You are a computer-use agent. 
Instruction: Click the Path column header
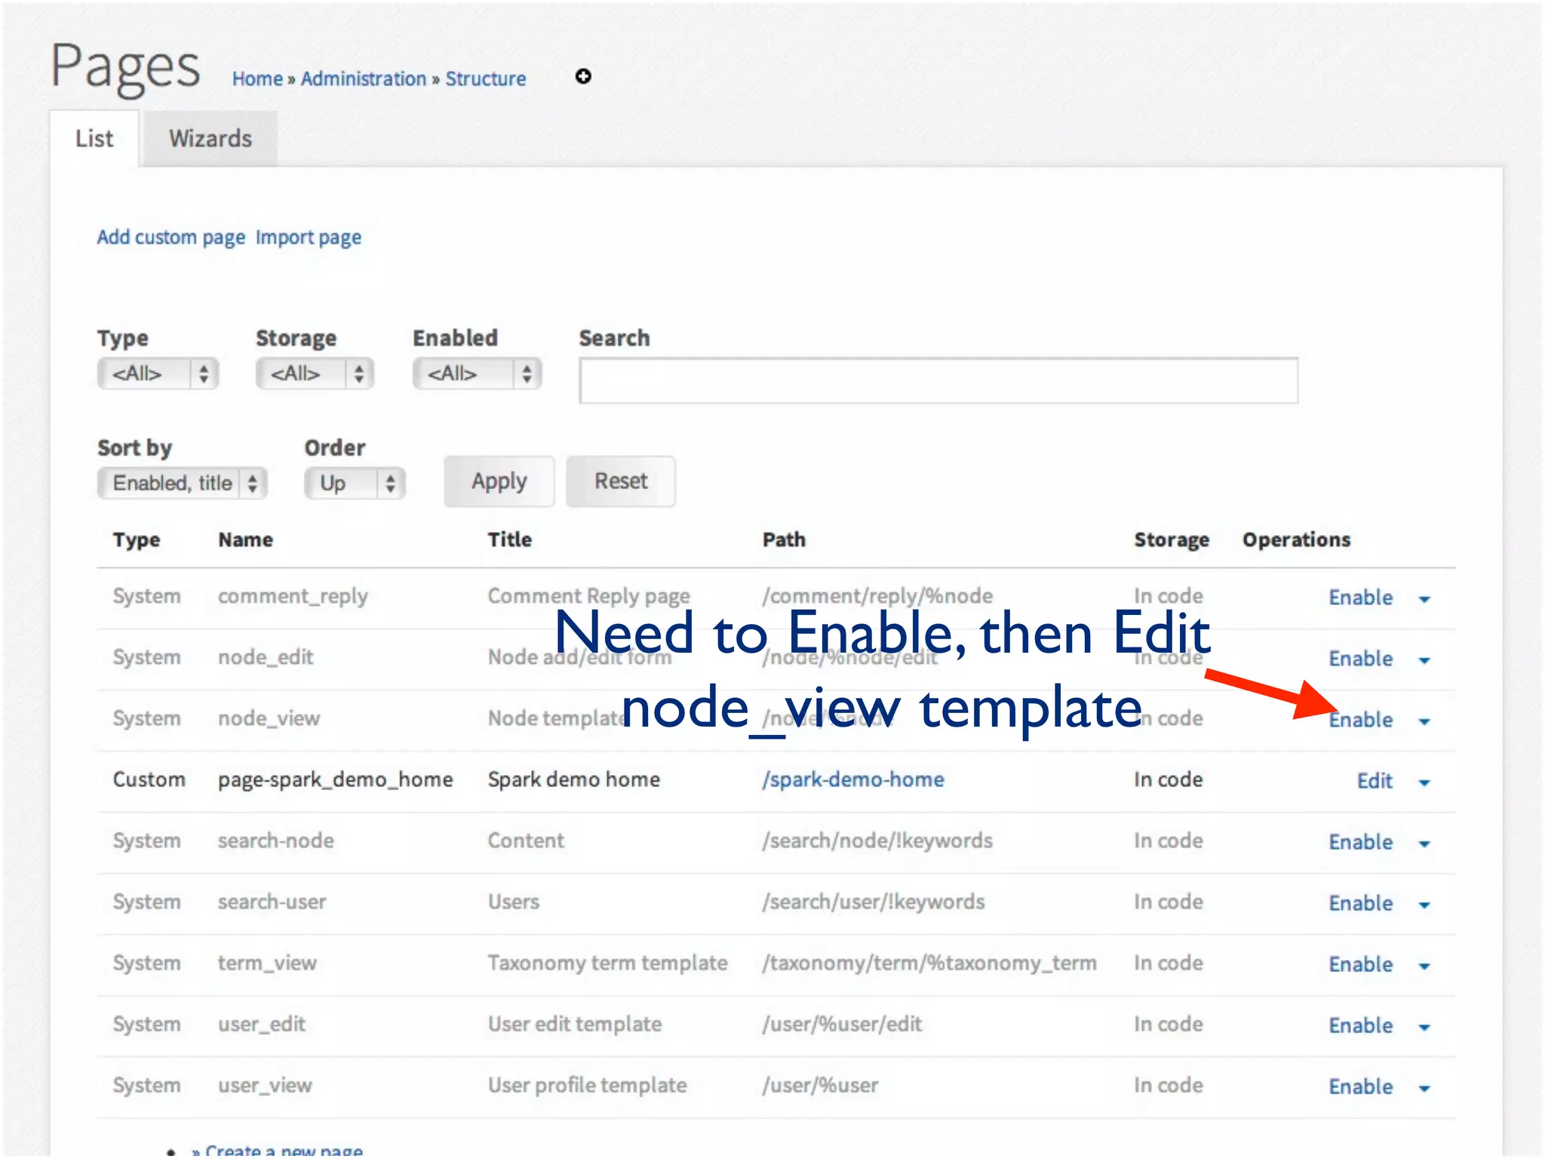click(784, 540)
